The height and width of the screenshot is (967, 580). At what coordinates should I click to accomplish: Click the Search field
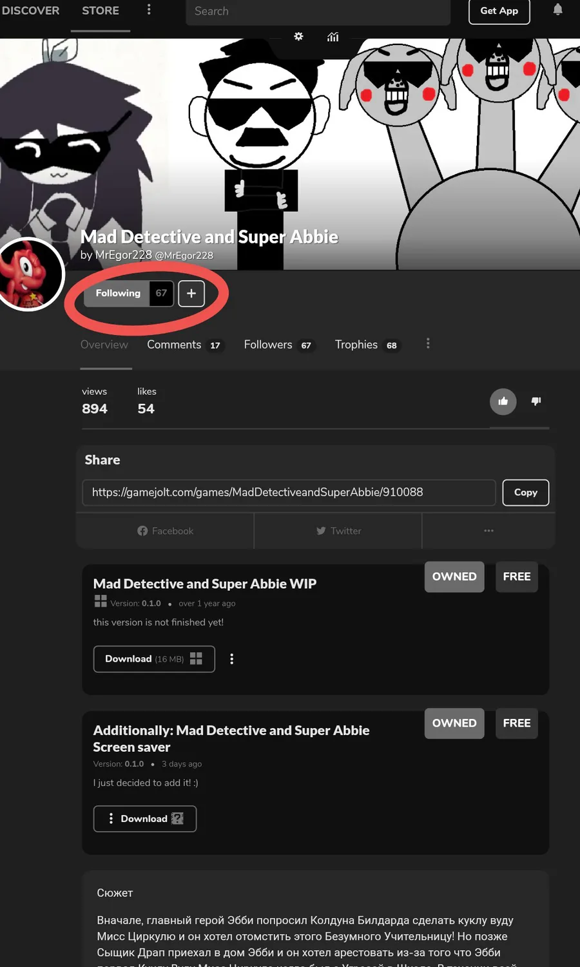(x=318, y=11)
